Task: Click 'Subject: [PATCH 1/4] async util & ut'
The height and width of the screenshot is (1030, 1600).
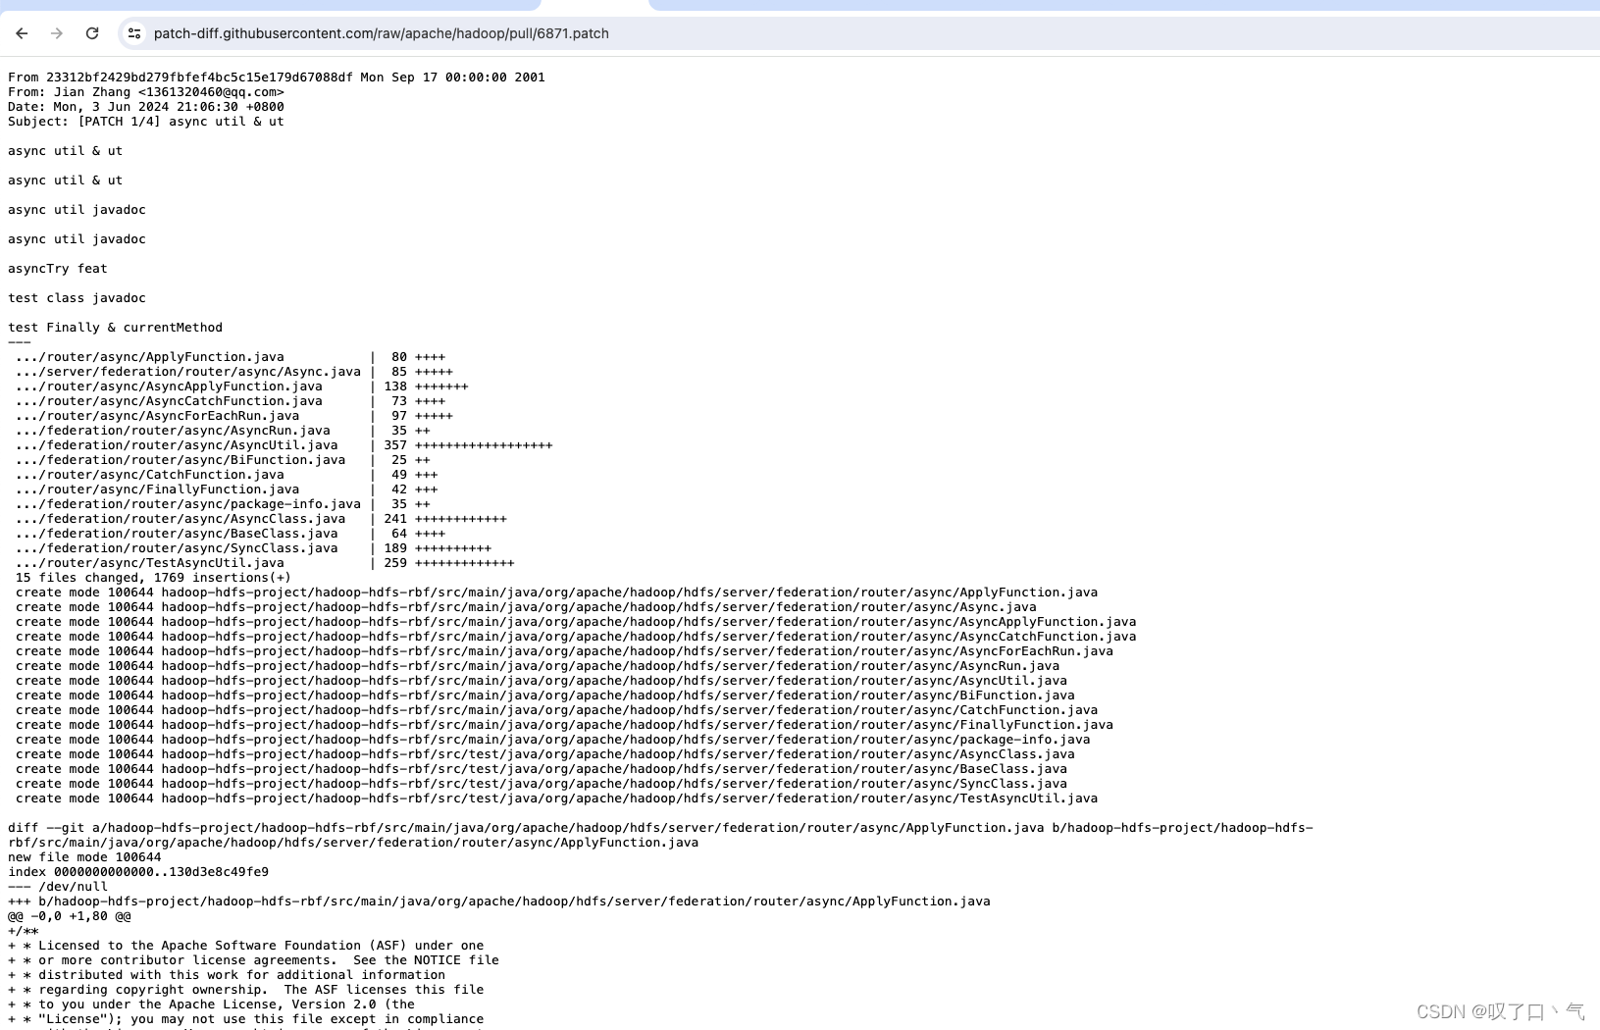Action: click(146, 122)
